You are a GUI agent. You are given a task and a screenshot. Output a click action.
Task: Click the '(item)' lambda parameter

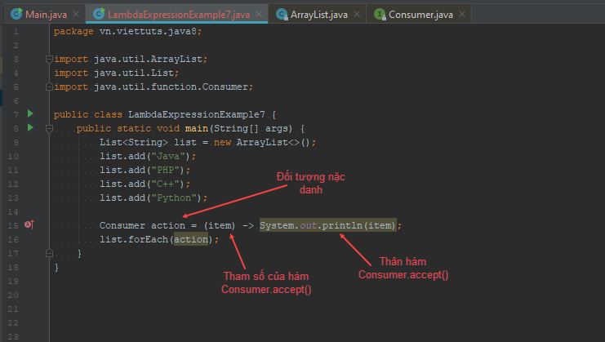[x=220, y=225]
